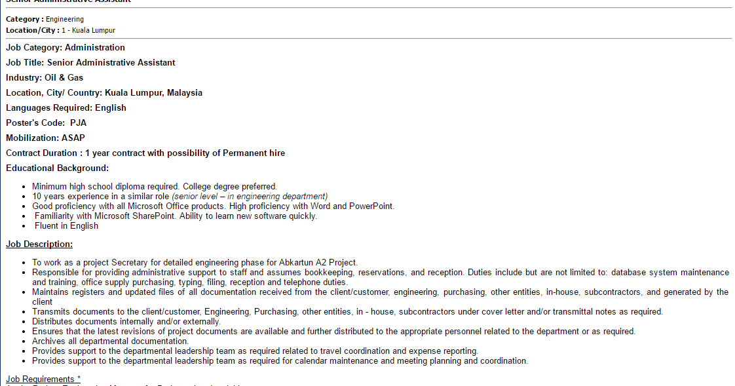Click the Job Requirements heading

coord(43,379)
